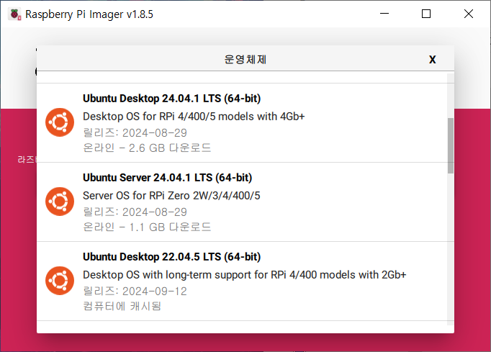Click 'Desktop OS for RPi 4/400/5 models with 4Gb+'
Image resolution: width=491 pixels, height=352 pixels.
coord(194,117)
